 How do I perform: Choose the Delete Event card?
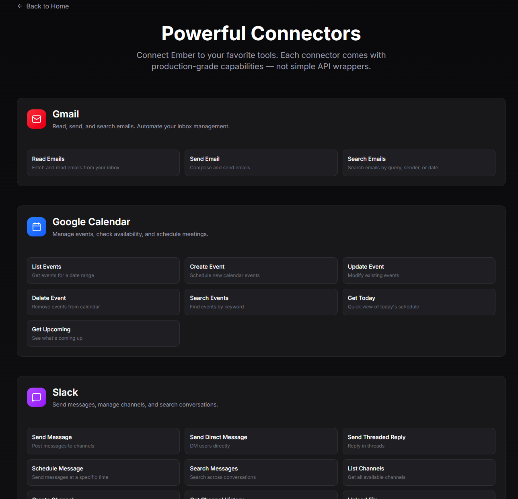tap(103, 302)
